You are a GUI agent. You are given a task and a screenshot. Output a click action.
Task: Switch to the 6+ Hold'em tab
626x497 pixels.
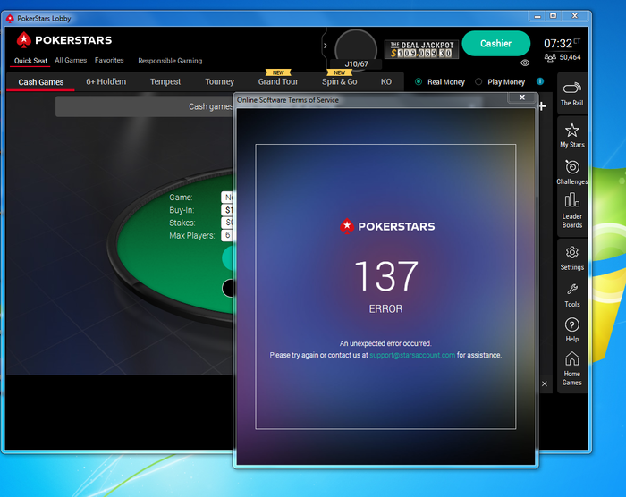(106, 81)
